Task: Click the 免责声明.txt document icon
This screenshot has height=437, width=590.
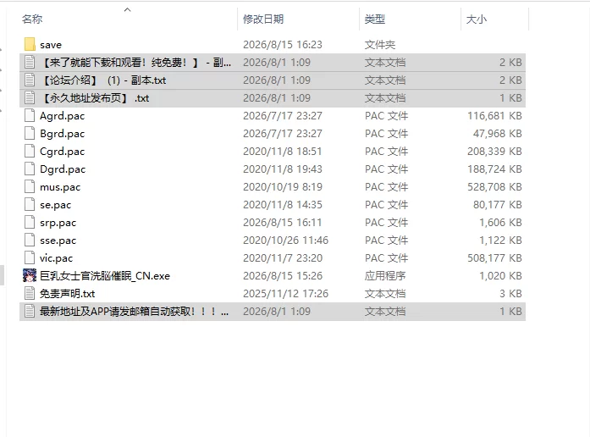Action: 30,293
